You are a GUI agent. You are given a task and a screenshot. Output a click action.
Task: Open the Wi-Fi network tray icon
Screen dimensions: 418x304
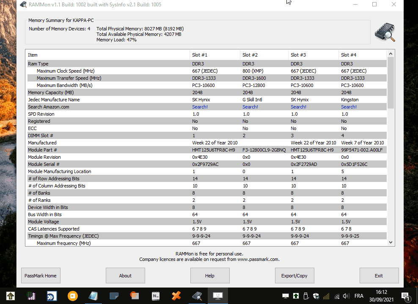[x=336, y=296]
